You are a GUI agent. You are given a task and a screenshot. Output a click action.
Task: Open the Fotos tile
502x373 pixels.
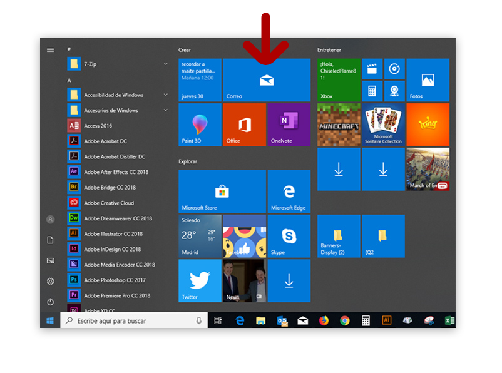click(428, 80)
